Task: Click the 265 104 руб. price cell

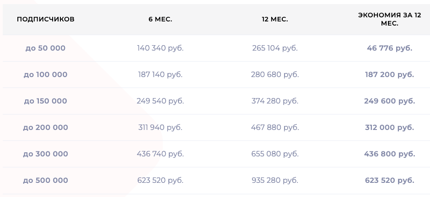Action: tap(275, 48)
